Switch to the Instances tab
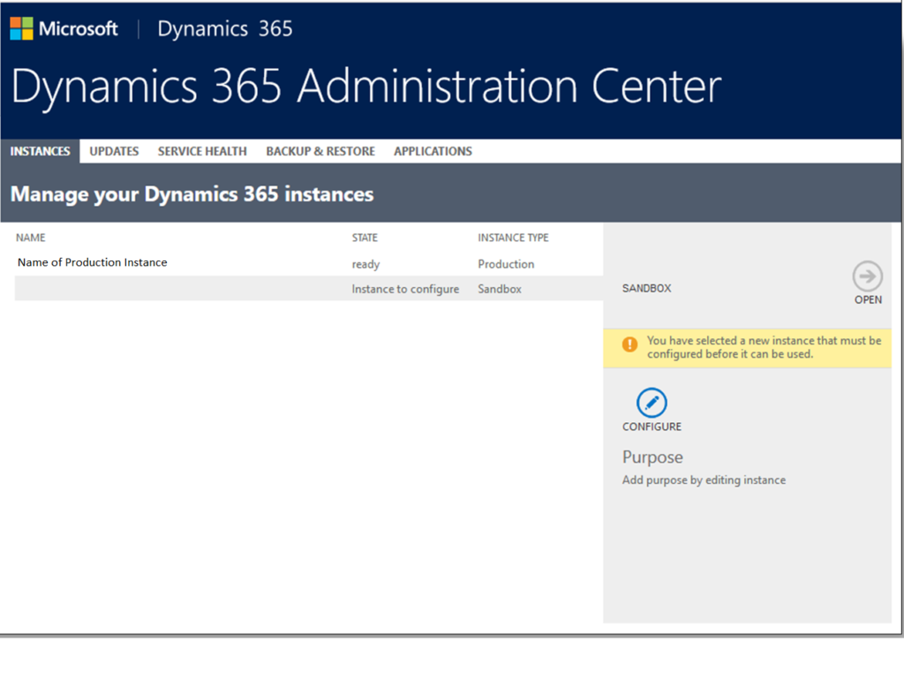The image size is (904, 673). coord(40,151)
